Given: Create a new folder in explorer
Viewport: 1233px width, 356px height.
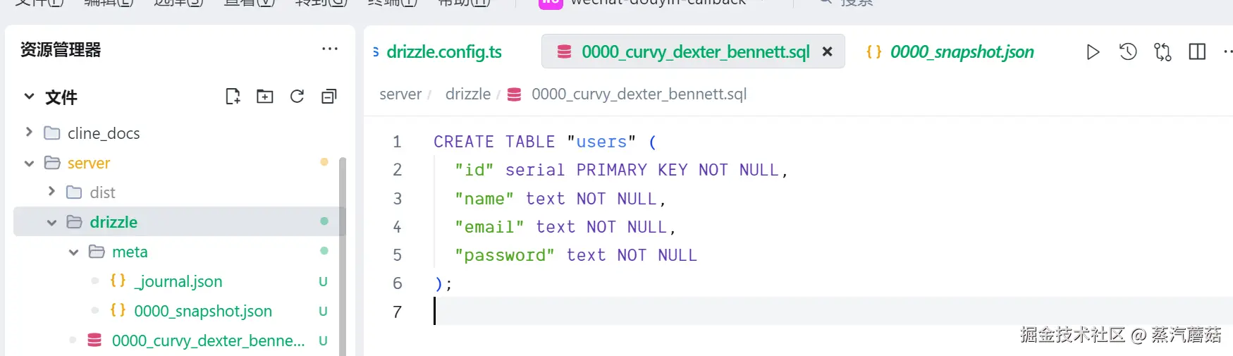Looking at the screenshot, I should tap(265, 97).
